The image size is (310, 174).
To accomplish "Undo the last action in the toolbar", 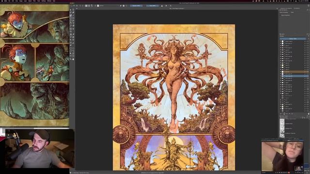I will (x=80, y=6).
